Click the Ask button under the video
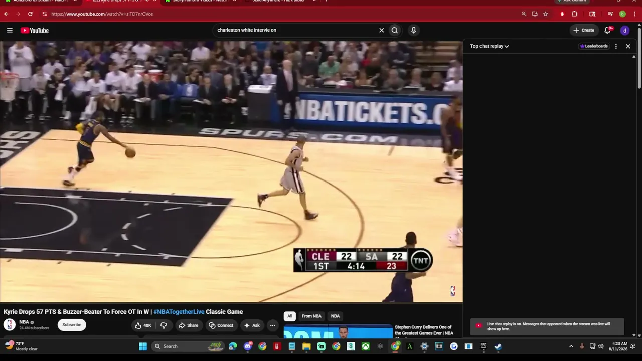This screenshot has height=361, width=642. tap(252, 325)
